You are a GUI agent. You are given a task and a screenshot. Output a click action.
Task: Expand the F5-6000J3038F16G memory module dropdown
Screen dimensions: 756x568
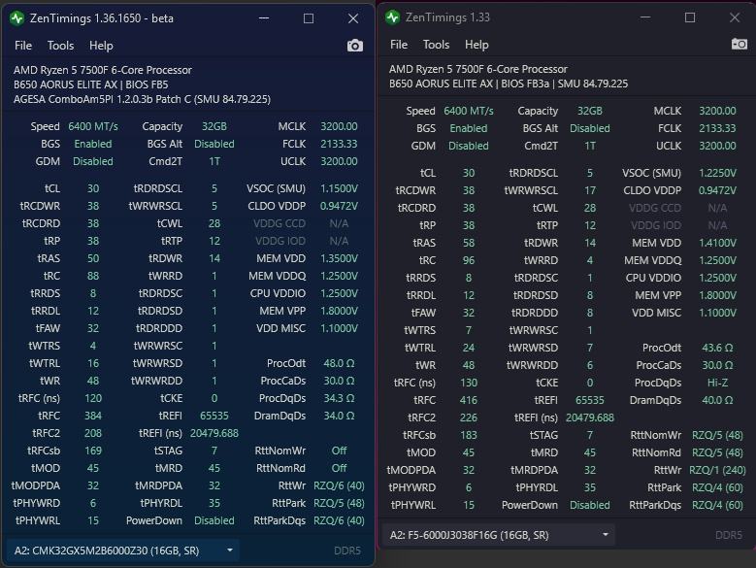tap(499, 535)
